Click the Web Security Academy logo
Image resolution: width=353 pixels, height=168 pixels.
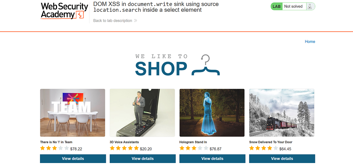(64, 11)
